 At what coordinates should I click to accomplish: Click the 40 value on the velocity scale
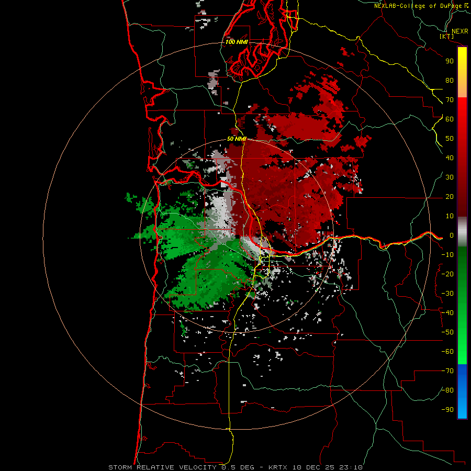450,158
